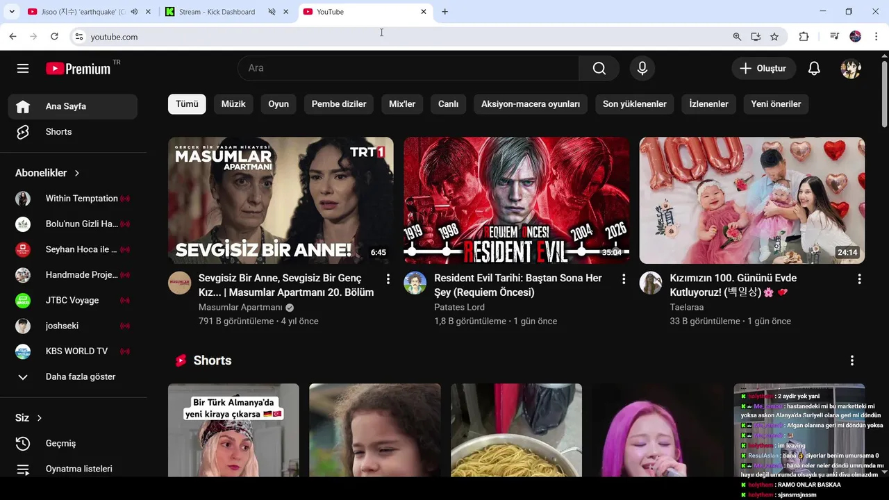Open a new browser tab

point(444,12)
